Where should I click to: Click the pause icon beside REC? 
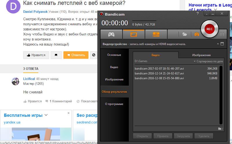coord(222,34)
